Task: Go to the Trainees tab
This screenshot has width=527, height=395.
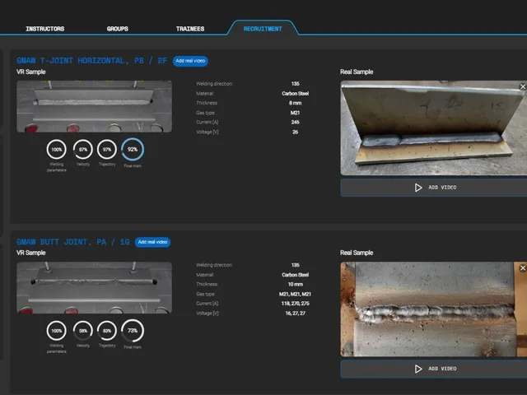Action: [x=190, y=29]
